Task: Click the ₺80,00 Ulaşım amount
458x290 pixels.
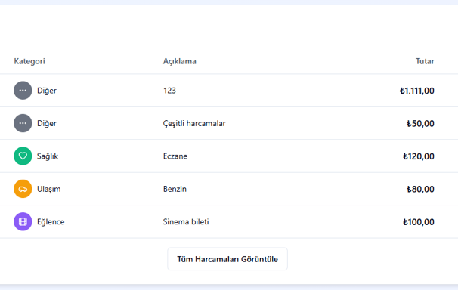Action: (420, 189)
